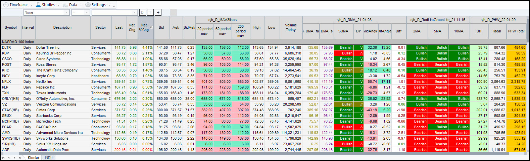
Task: Click the 655.00 20 period mav cell
Action: pos(204,99)
